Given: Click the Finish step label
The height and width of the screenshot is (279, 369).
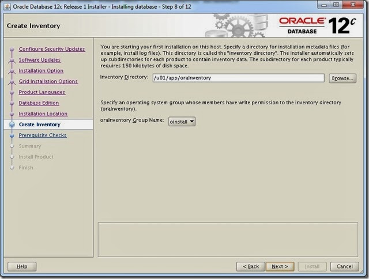Looking at the screenshot, I should tap(26, 168).
